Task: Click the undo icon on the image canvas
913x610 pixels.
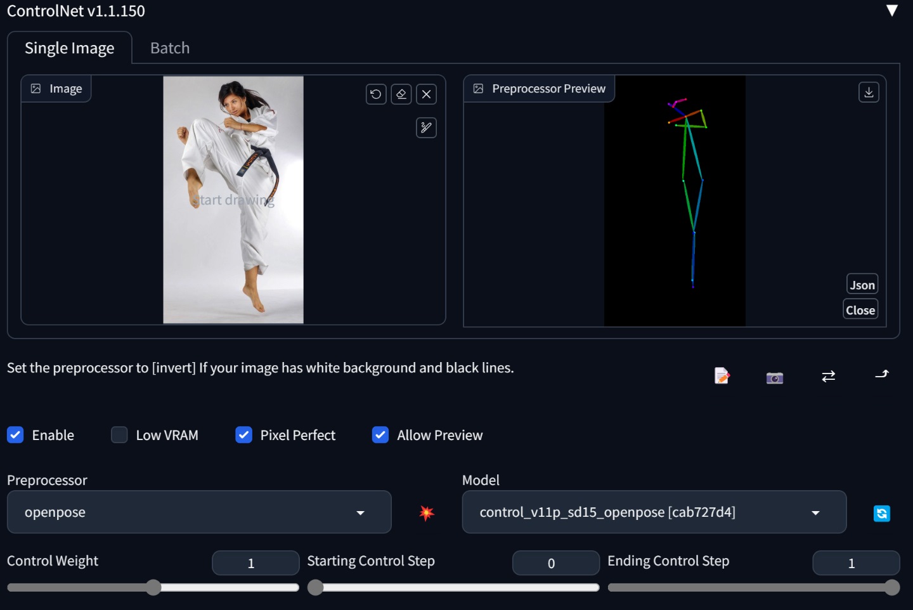Action: 376,94
